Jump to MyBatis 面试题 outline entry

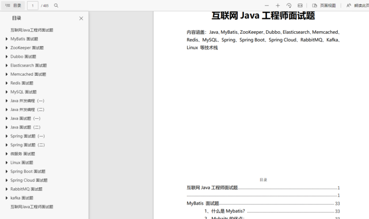click(x=24, y=39)
